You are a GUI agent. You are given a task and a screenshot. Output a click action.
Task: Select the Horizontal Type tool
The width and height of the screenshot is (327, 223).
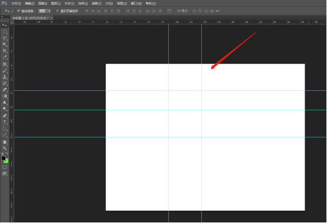(x=5, y=122)
